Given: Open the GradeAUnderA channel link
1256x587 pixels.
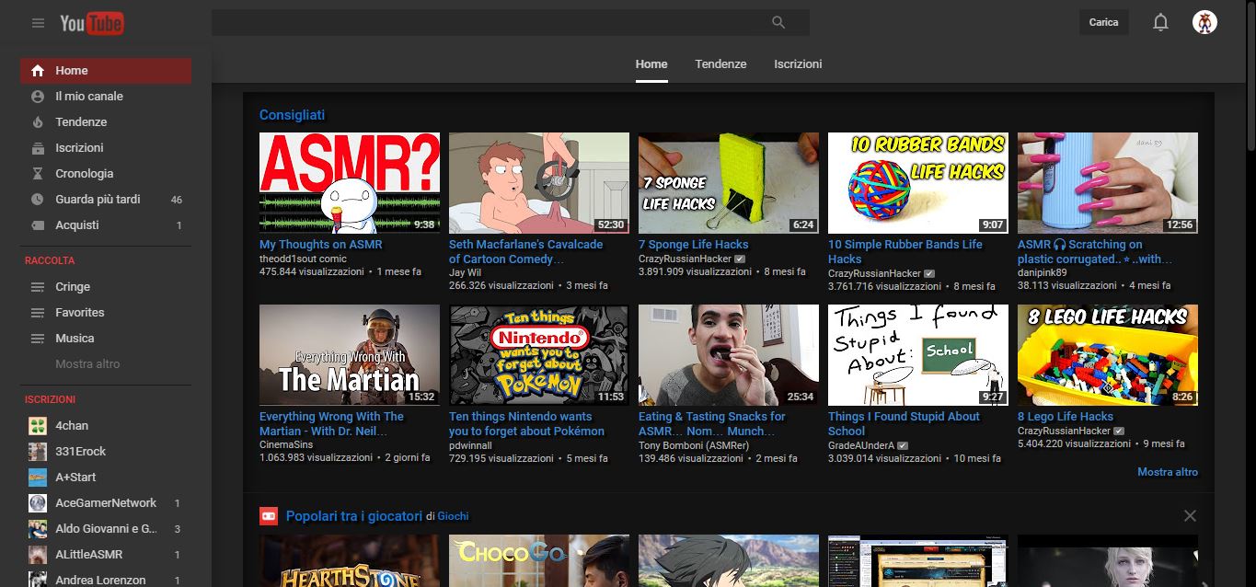Looking at the screenshot, I should pos(861,445).
